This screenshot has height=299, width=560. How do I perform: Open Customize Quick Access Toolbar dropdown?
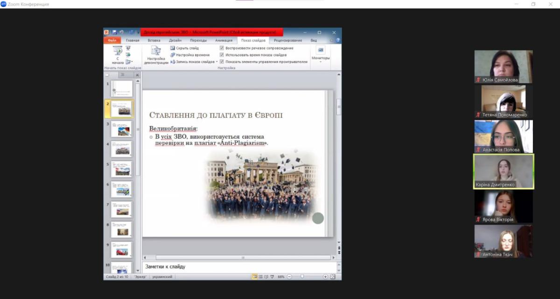click(138, 33)
